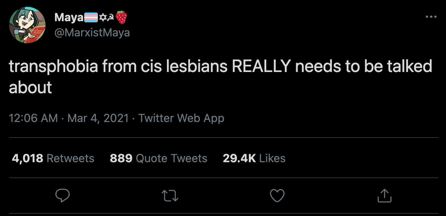Click the display name Maya

69,17
